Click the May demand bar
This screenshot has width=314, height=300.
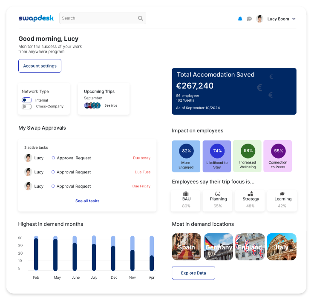pyautogui.click(x=55, y=253)
